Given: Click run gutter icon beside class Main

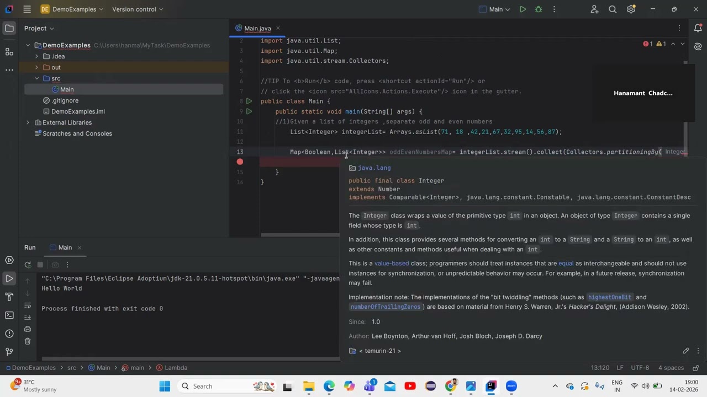Looking at the screenshot, I should [249, 101].
